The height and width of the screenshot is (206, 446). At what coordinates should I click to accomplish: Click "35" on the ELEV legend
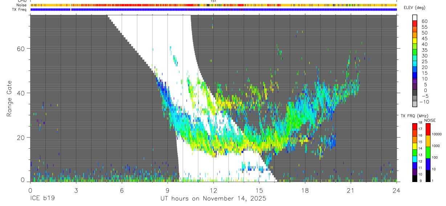tap(424, 50)
